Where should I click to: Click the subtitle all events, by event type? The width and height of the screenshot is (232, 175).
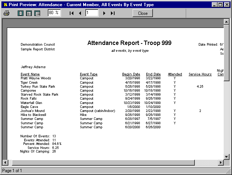click(x=130, y=51)
